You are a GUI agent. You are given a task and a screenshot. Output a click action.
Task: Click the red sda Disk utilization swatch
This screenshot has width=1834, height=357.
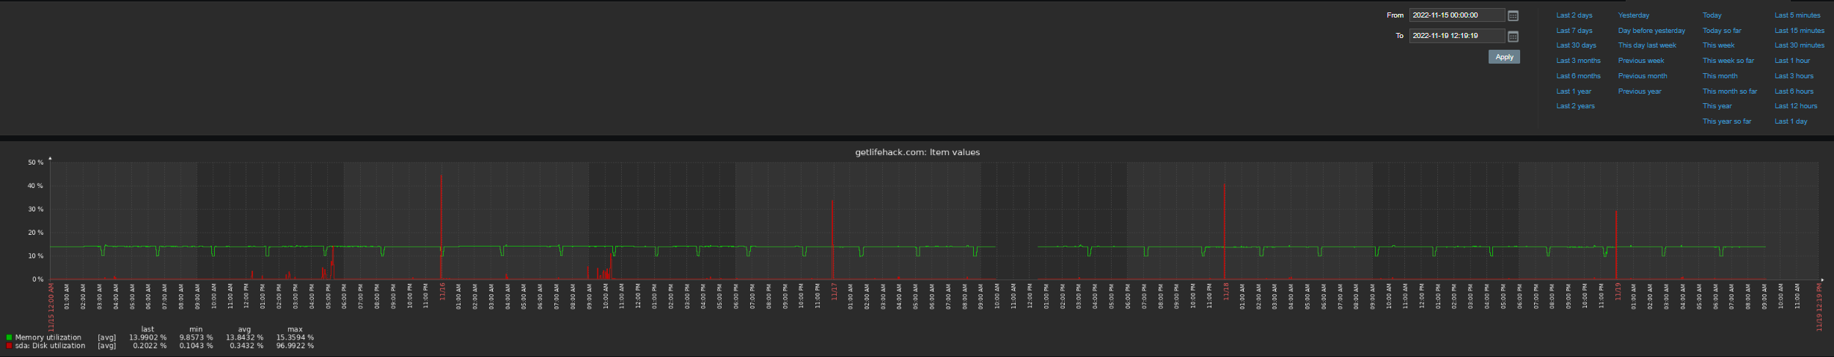click(x=9, y=345)
